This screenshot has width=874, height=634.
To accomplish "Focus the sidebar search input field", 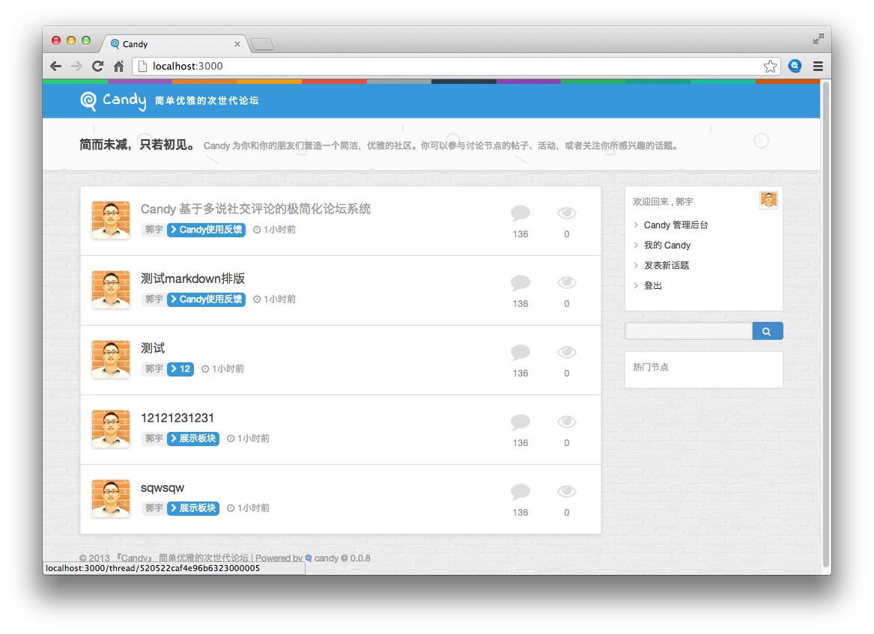I will pos(689,331).
